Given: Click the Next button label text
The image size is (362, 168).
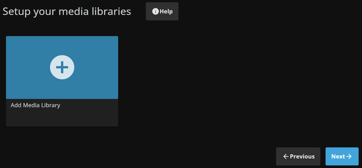Looking at the screenshot, I should (338, 156).
